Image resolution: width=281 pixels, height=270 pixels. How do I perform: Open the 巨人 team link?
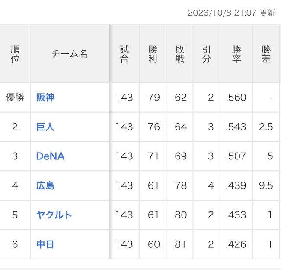click(45, 127)
